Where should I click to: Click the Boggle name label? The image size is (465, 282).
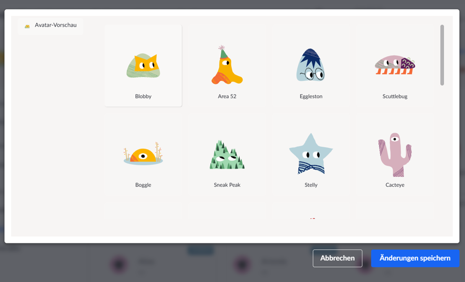143,185
